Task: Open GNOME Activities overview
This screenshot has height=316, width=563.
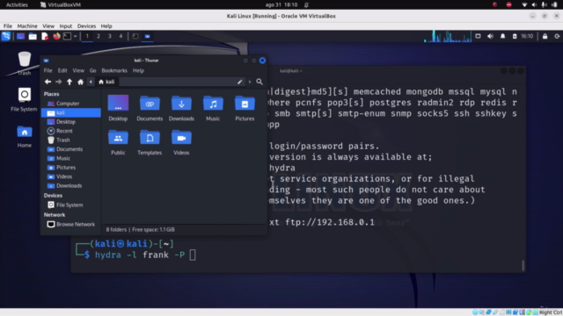Action: point(17,4)
